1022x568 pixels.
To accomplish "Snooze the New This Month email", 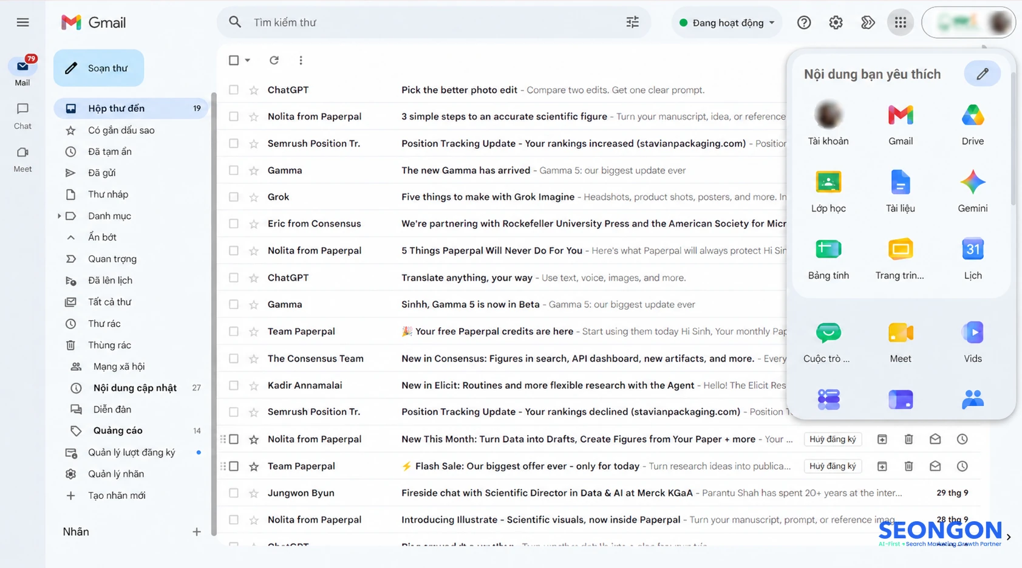I will (962, 439).
